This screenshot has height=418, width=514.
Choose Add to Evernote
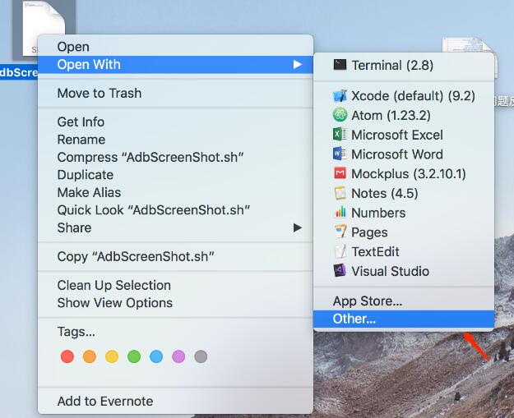(x=105, y=402)
